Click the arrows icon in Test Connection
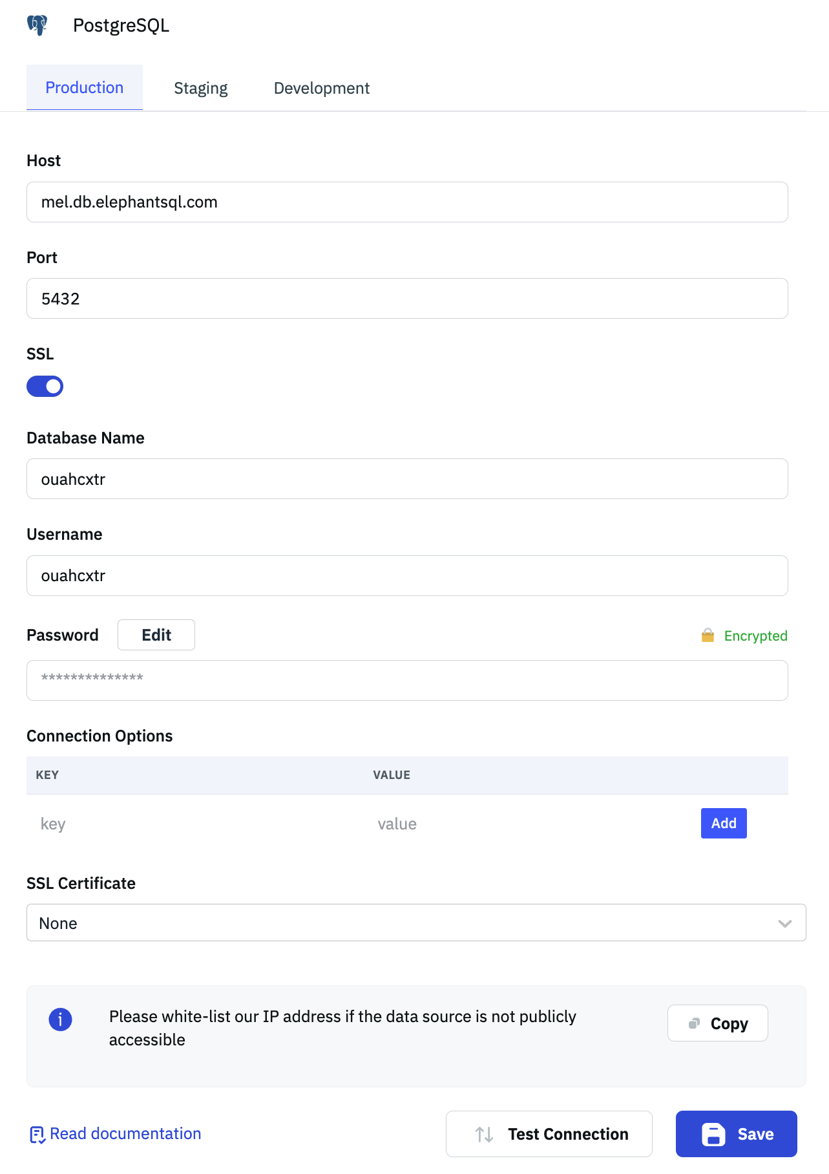Image resolution: width=829 pixels, height=1174 pixels. pyautogui.click(x=484, y=1134)
